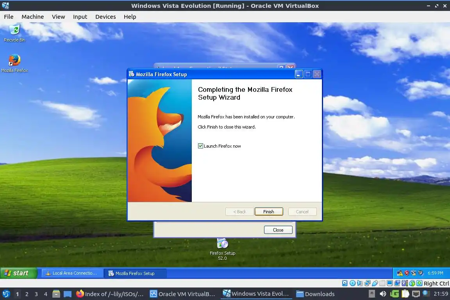Select the Firefox Setup 52.0 installer icon
Viewport: 450px width, 300px height.
coord(222,249)
